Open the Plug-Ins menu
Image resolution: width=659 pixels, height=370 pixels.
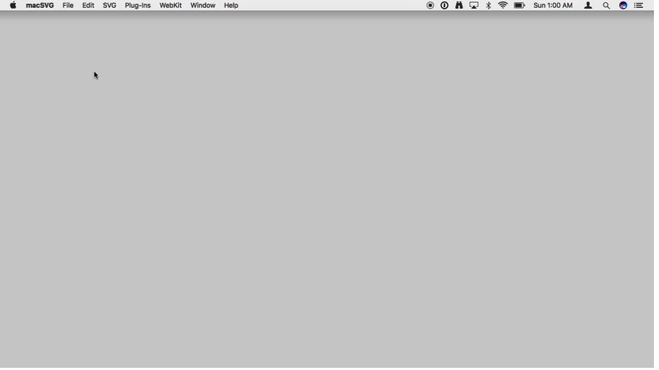coord(138,5)
